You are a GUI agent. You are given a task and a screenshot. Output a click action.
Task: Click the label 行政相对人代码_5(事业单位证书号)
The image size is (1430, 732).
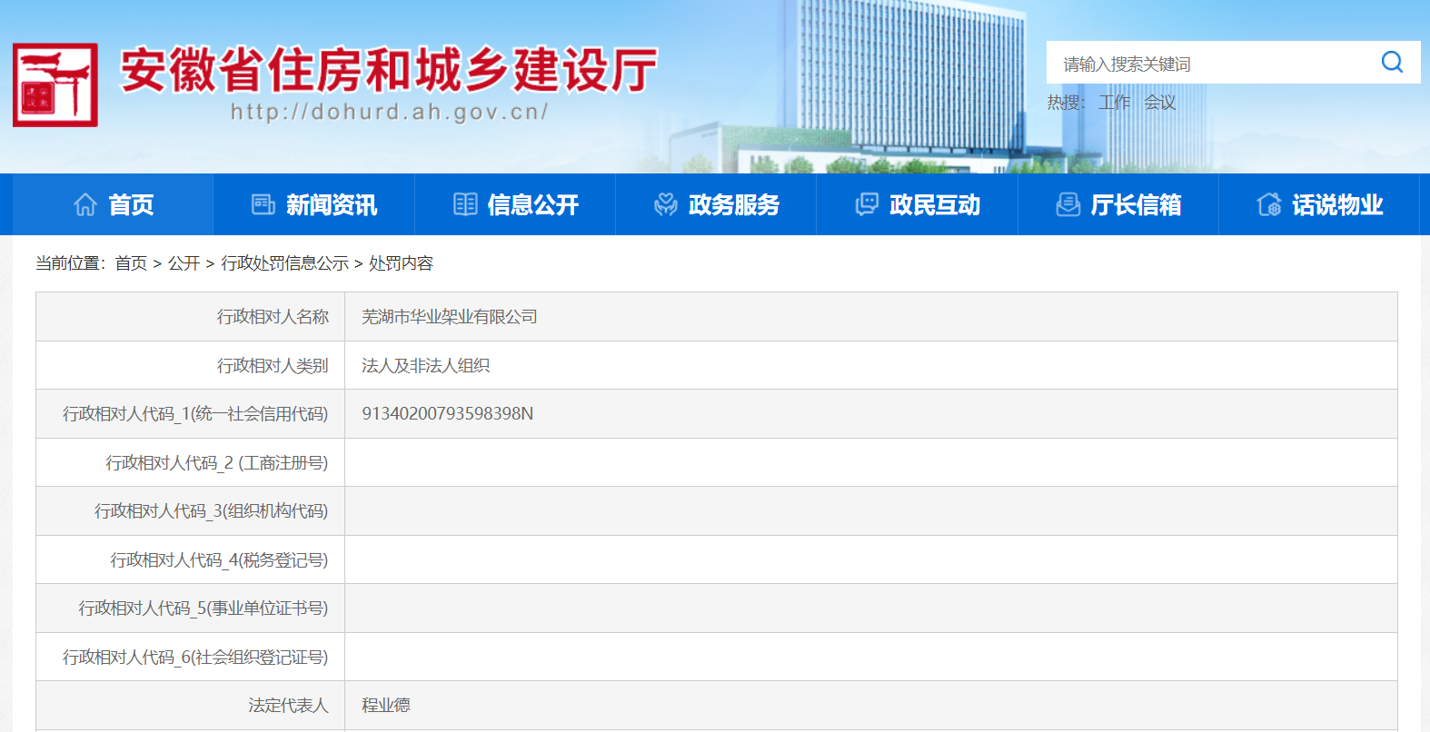point(204,608)
